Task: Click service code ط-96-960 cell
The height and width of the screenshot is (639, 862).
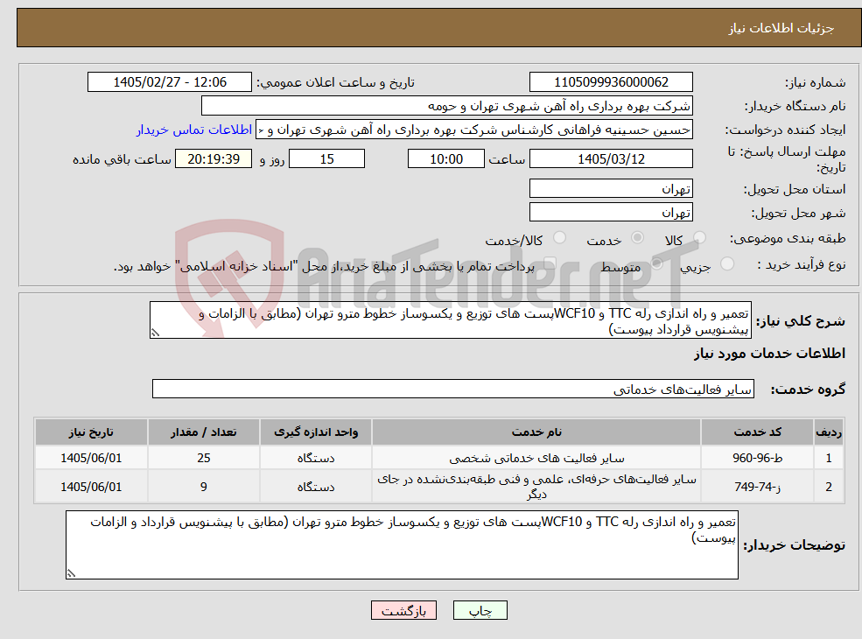Action: (x=757, y=458)
